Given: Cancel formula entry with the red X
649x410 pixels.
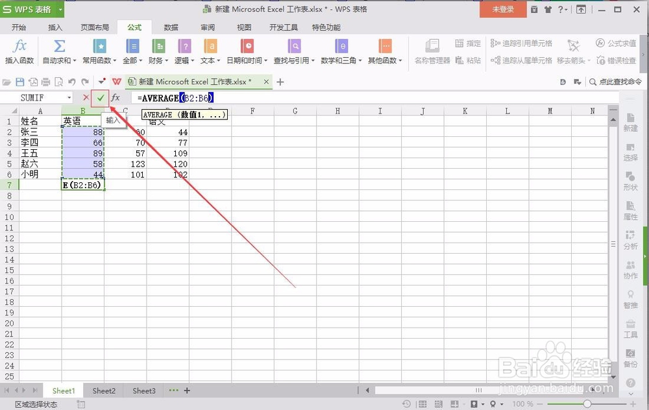Looking at the screenshot, I should [x=86, y=97].
